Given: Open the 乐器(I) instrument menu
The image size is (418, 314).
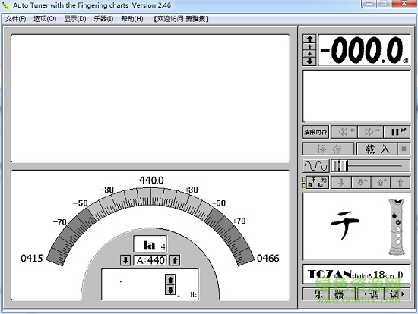Looking at the screenshot, I should tap(103, 19).
